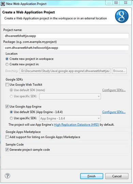Uncheck Generate project sample code
Viewport: 133px width, 184px height.
point(7,149)
